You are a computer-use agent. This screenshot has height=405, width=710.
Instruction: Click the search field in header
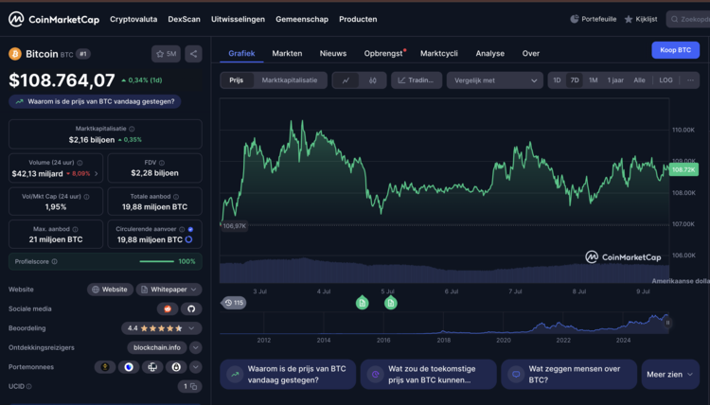click(688, 19)
